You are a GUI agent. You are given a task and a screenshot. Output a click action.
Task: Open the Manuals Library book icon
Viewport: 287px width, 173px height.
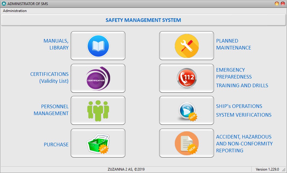[98, 46]
